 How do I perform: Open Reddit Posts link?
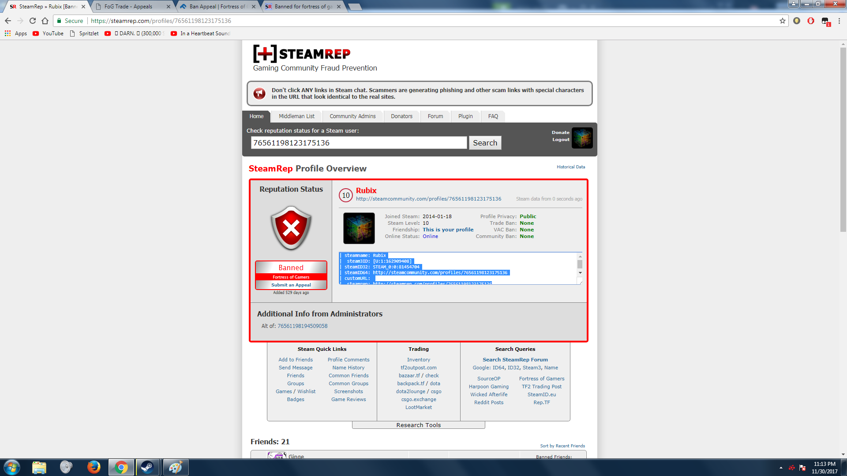pyautogui.click(x=489, y=402)
